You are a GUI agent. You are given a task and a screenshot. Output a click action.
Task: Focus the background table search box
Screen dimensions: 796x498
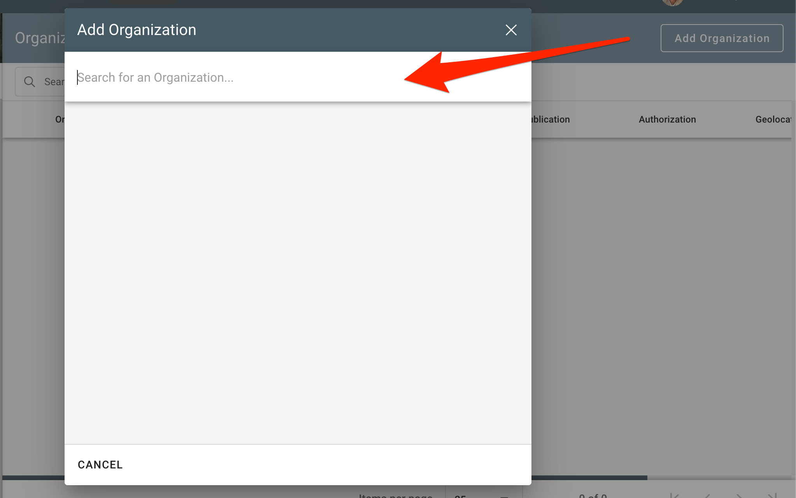[54, 82]
